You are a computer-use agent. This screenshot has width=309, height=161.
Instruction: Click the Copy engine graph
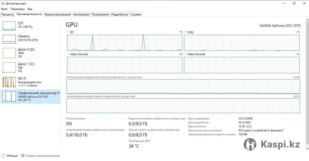[x=242, y=43]
